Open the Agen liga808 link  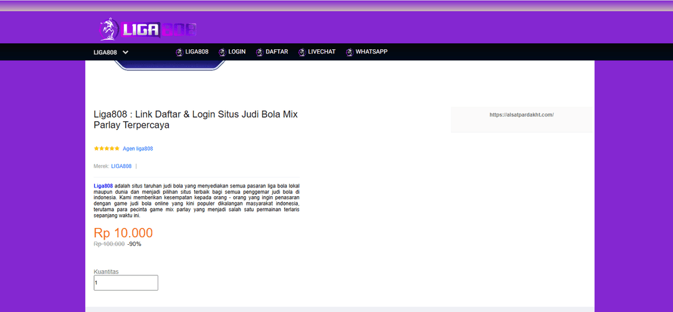point(138,149)
